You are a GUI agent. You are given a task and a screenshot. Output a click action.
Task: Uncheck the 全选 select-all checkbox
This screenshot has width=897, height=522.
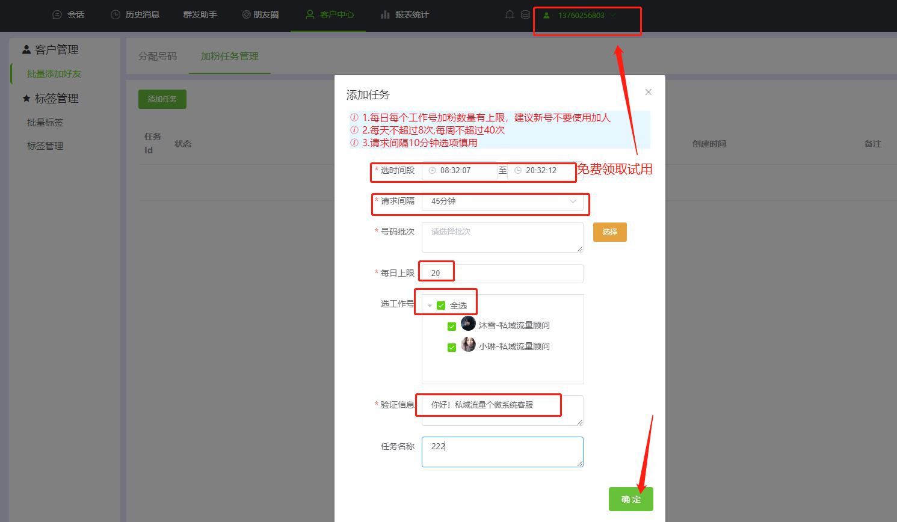point(440,306)
